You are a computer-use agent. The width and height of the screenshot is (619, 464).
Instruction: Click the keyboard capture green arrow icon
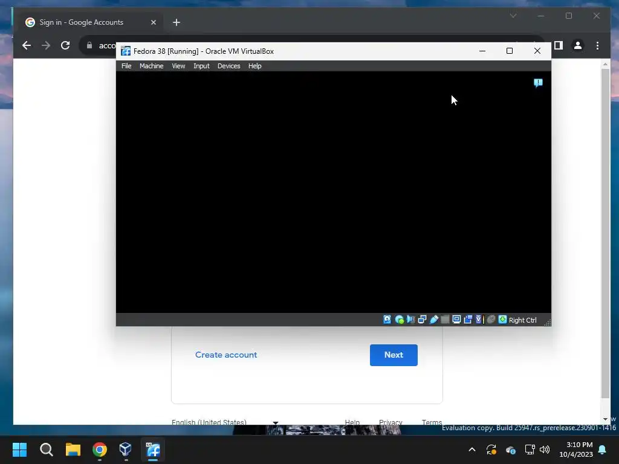point(502,320)
